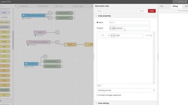The height and width of the screenshot is (105, 188).
Task: Open the Remainder bot flow tab
Action: click(44, 6)
